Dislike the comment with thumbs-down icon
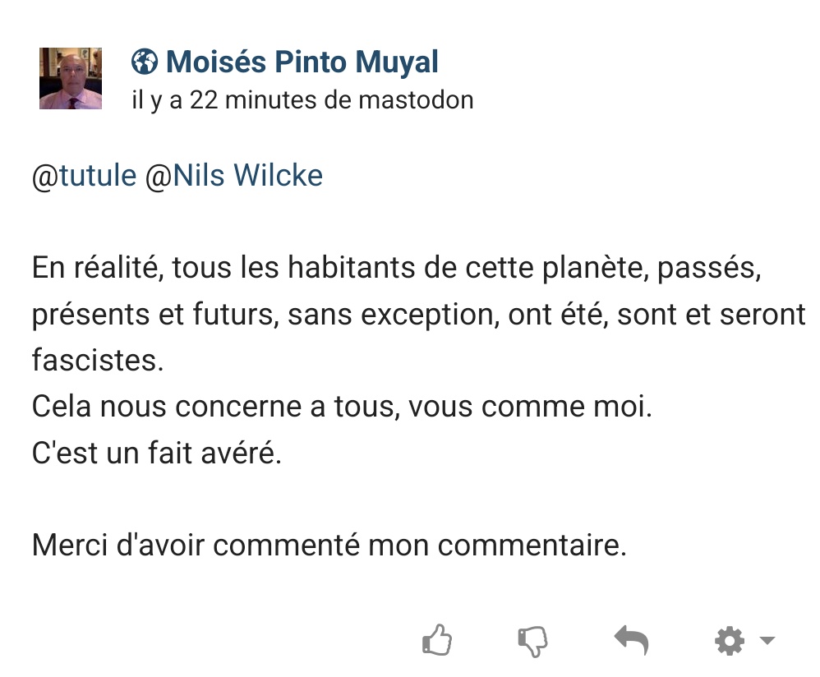 533,640
